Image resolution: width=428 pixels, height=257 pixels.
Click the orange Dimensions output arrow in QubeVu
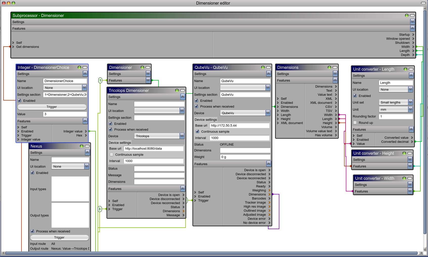pyautogui.click(x=269, y=194)
